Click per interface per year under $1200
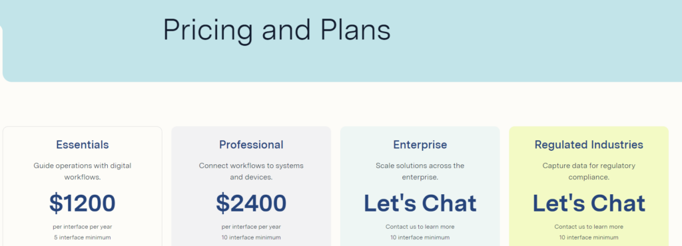The width and height of the screenshot is (682, 246). (83, 227)
